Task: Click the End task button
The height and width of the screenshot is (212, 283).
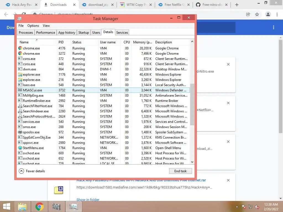Action: pos(180,171)
